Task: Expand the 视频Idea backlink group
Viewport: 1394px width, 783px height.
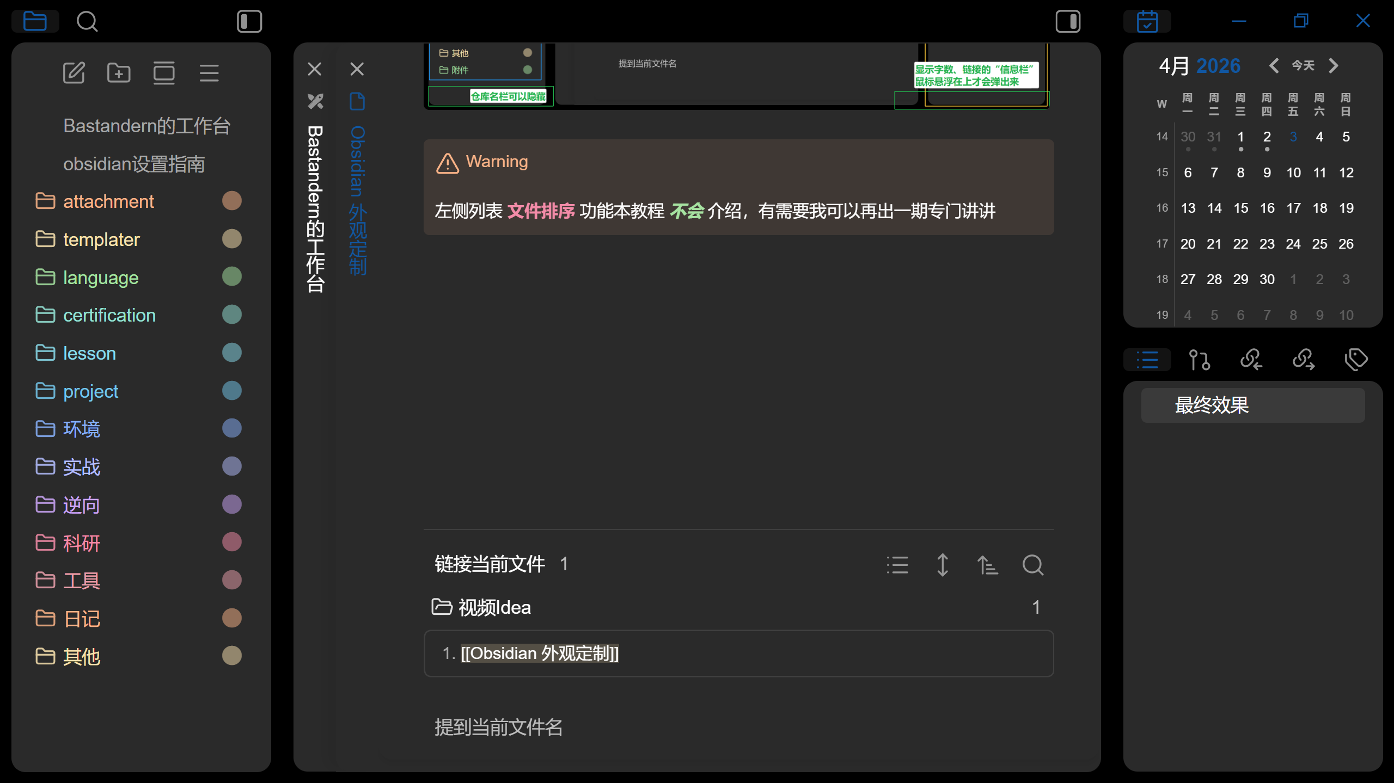Action: (494, 607)
